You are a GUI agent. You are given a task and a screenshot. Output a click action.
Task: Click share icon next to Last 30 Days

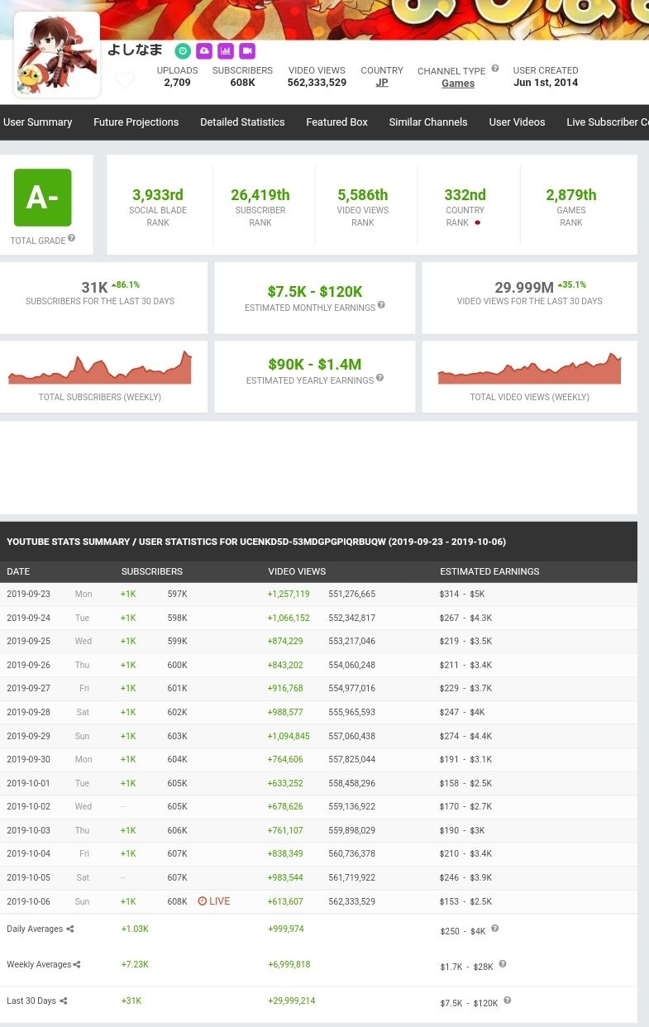63,1001
